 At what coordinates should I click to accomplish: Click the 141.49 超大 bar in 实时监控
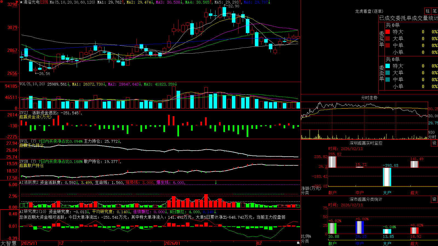coord(414,164)
